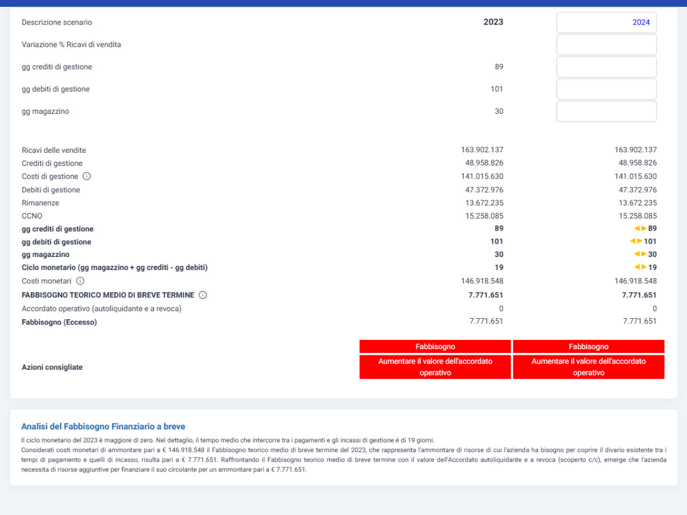The height and width of the screenshot is (515, 687).
Task: Click the 2023 CCNO value 15.258.085
Action: [484, 216]
